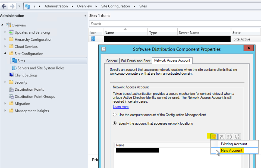Open breadcrumb arrow after Administration

(72, 6)
